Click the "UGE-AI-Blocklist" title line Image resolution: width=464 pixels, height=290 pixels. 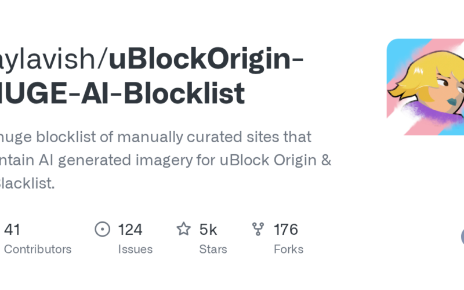coord(122,93)
